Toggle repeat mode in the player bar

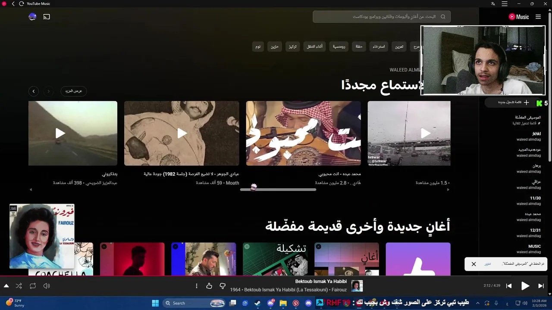(x=33, y=286)
